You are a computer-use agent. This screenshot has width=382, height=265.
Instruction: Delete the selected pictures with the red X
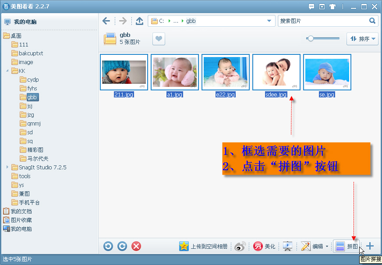click(x=136, y=246)
